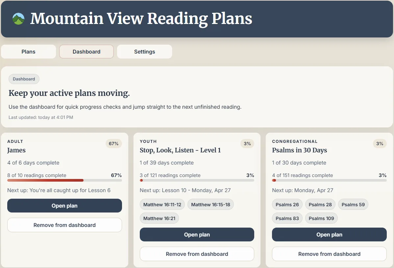This screenshot has height=268, width=394.
Task: Select the Psalms 109 reading chip
Action: click(321, 218)
